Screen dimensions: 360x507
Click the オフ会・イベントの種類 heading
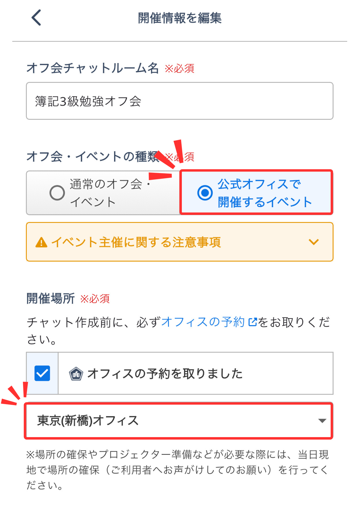92,157
